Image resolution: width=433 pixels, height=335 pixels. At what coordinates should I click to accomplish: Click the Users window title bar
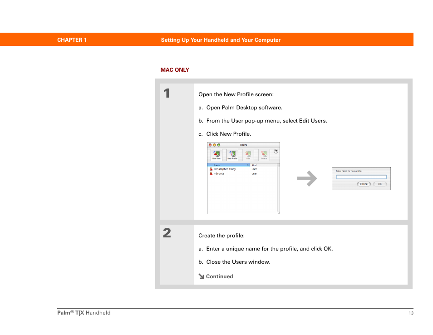click(244, 145)
